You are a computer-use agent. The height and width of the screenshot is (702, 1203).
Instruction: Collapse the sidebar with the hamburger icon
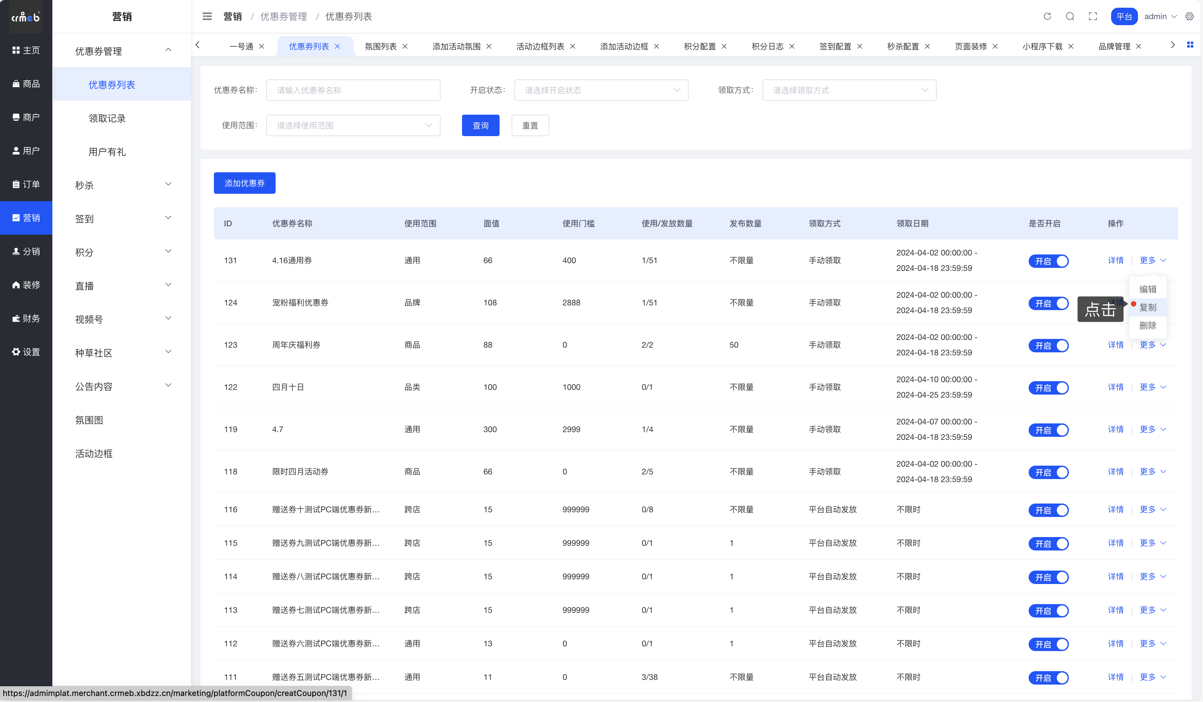(x=207, y=16)
